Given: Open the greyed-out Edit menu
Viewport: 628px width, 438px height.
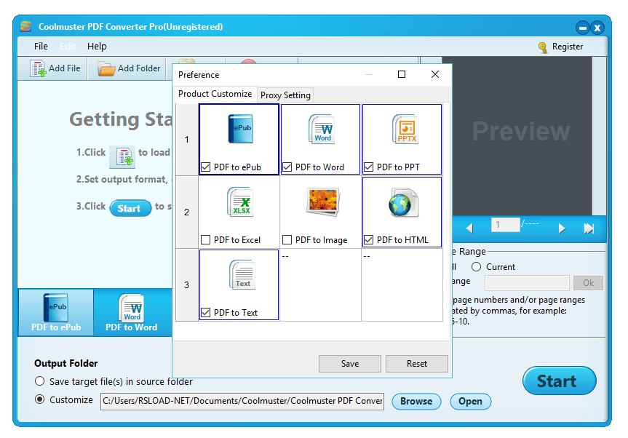Looking at the screenshot, I should tap(68, 47).
